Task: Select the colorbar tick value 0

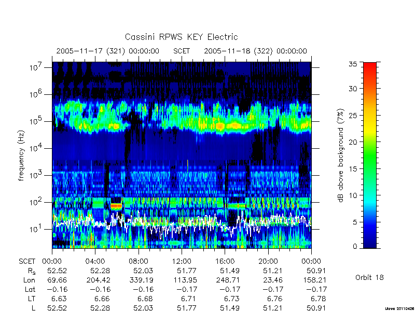Action: coord(355,247)
